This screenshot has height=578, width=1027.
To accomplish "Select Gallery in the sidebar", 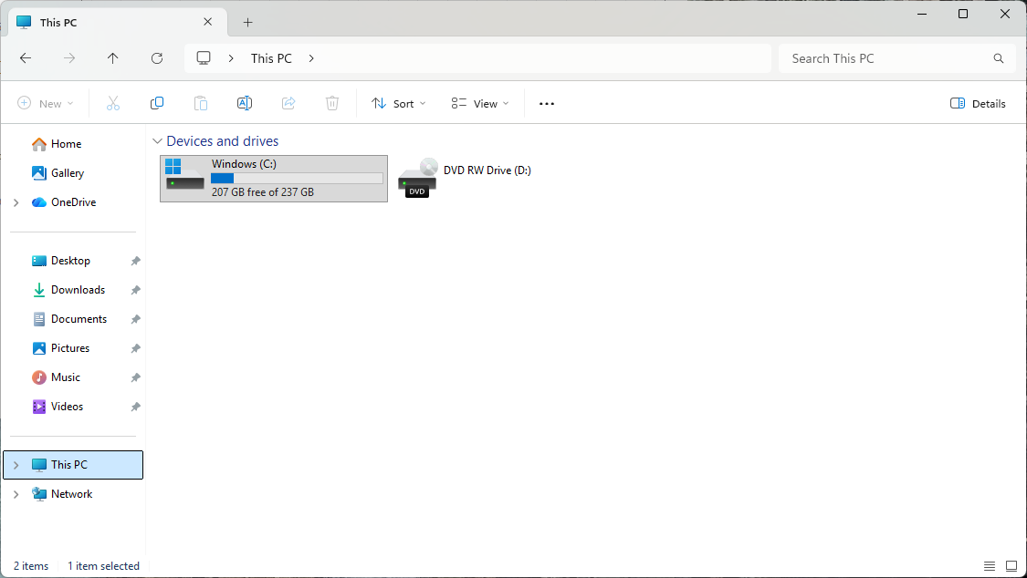I will (x=68, y=173).
